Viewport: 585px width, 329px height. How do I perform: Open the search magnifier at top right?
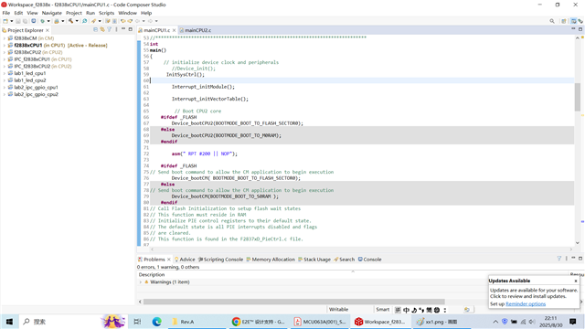(x=552, y=21)
